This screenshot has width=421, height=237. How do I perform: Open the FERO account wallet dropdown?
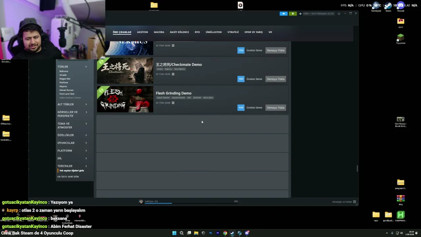tap(317, 13)
